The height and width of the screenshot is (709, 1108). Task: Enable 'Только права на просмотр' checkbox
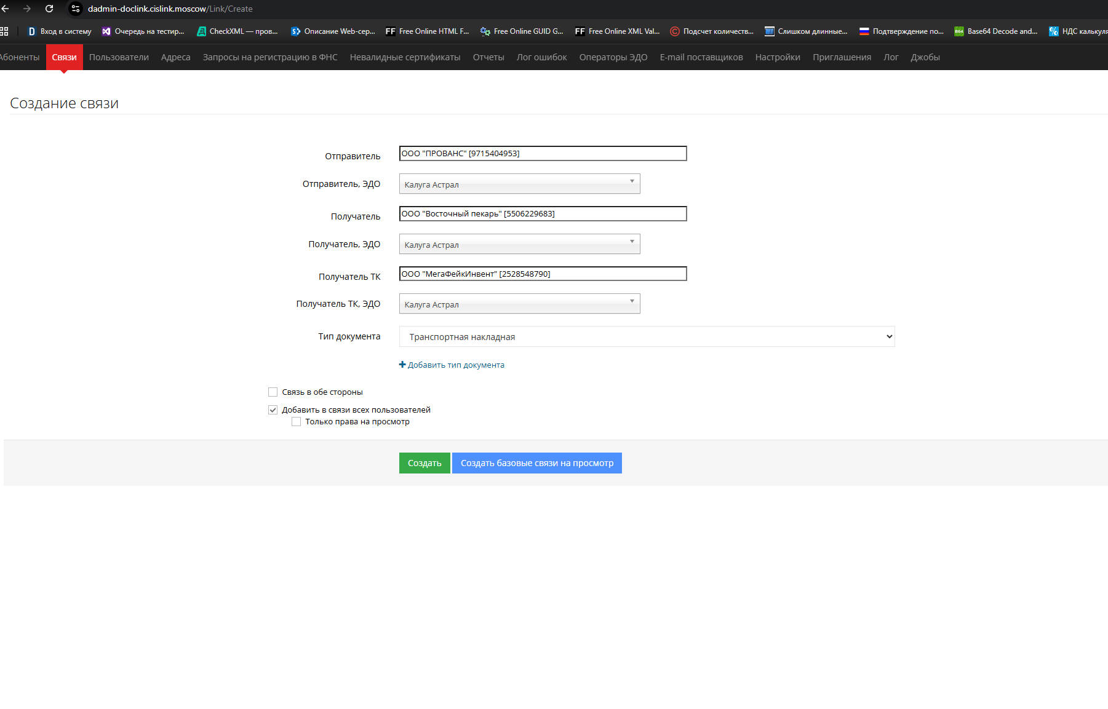pos(296,422)
